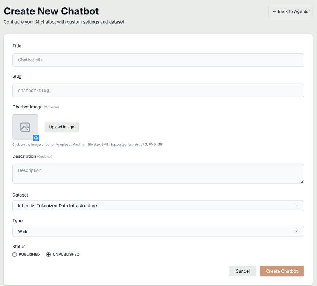Select the UNPUBLISHED radio button
This screenshot has width=317, height=286.
(x=49, y=254)
